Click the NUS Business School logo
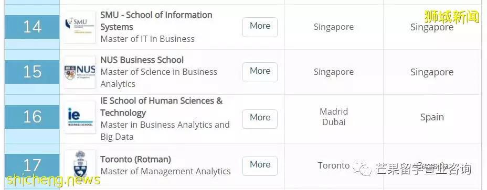This screenshot has height=190, width=487. [x=80, y=72]
